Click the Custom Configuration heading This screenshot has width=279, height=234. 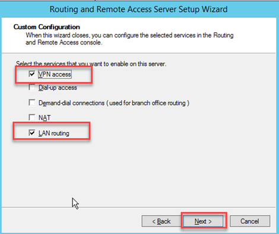47,27
